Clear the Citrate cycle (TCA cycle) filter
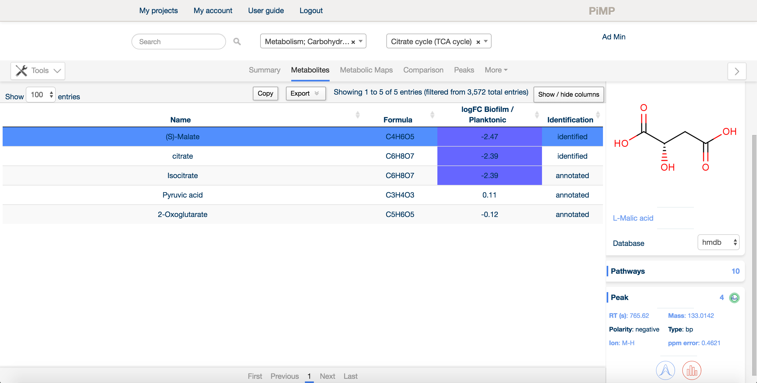Viewport: 757px width, 383px height. pos(478,42)
